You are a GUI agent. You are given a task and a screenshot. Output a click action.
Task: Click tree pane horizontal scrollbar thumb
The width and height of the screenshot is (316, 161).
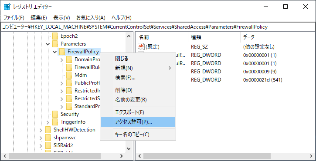pyautogui.click(x=54, y=156)
